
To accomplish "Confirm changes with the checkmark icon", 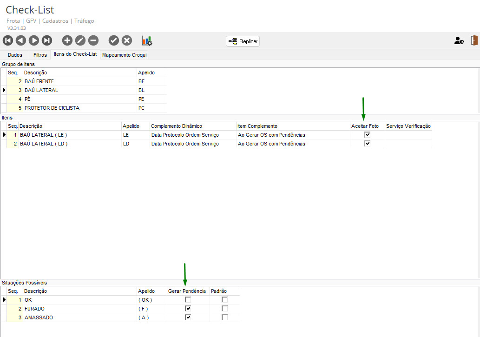I will (x=113, y=40).
